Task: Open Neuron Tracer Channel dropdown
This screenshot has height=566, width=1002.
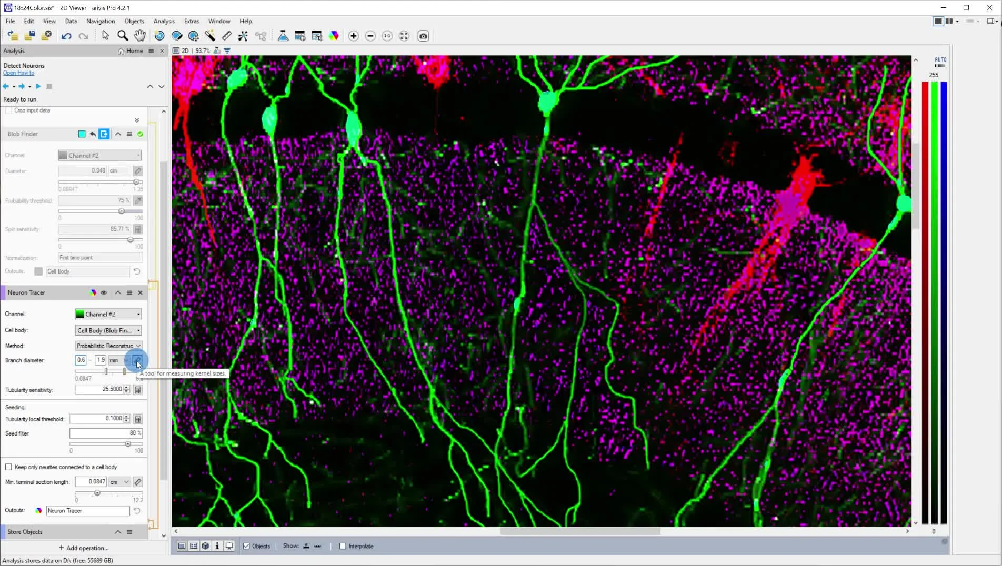Action: pyautogui.click(x=108, y=314)
